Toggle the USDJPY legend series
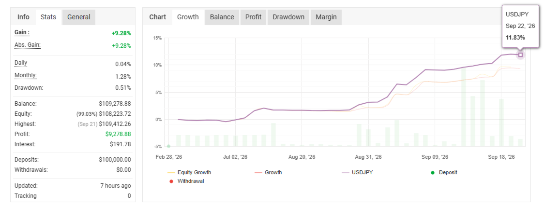This screenshot has width=544, height=207. click(357, 172)
